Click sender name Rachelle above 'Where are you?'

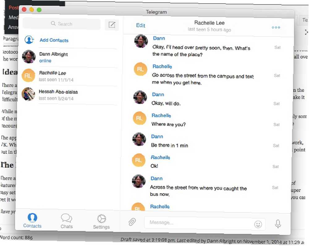[161, 116]
